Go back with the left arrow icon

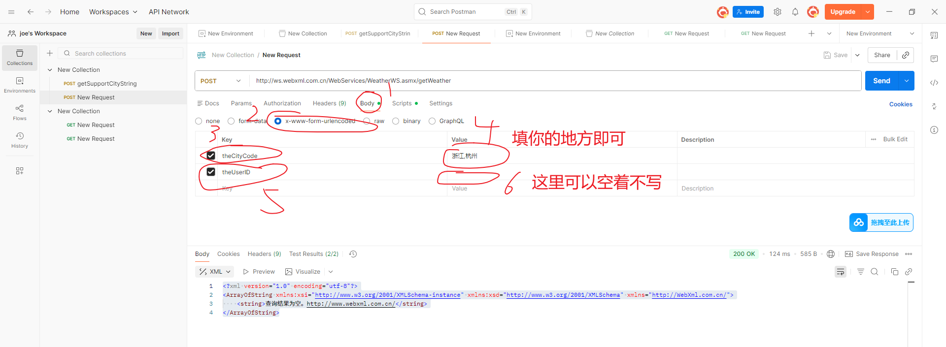click(x=31, y=12)
